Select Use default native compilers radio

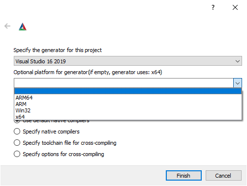[17, 121]
